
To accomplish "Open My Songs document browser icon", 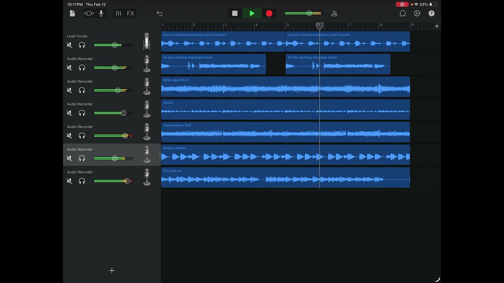I will pyautogui.click(x=72, y=13).
